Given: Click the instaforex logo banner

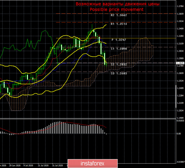Looking at the screenshot, I should pos(92,164).
